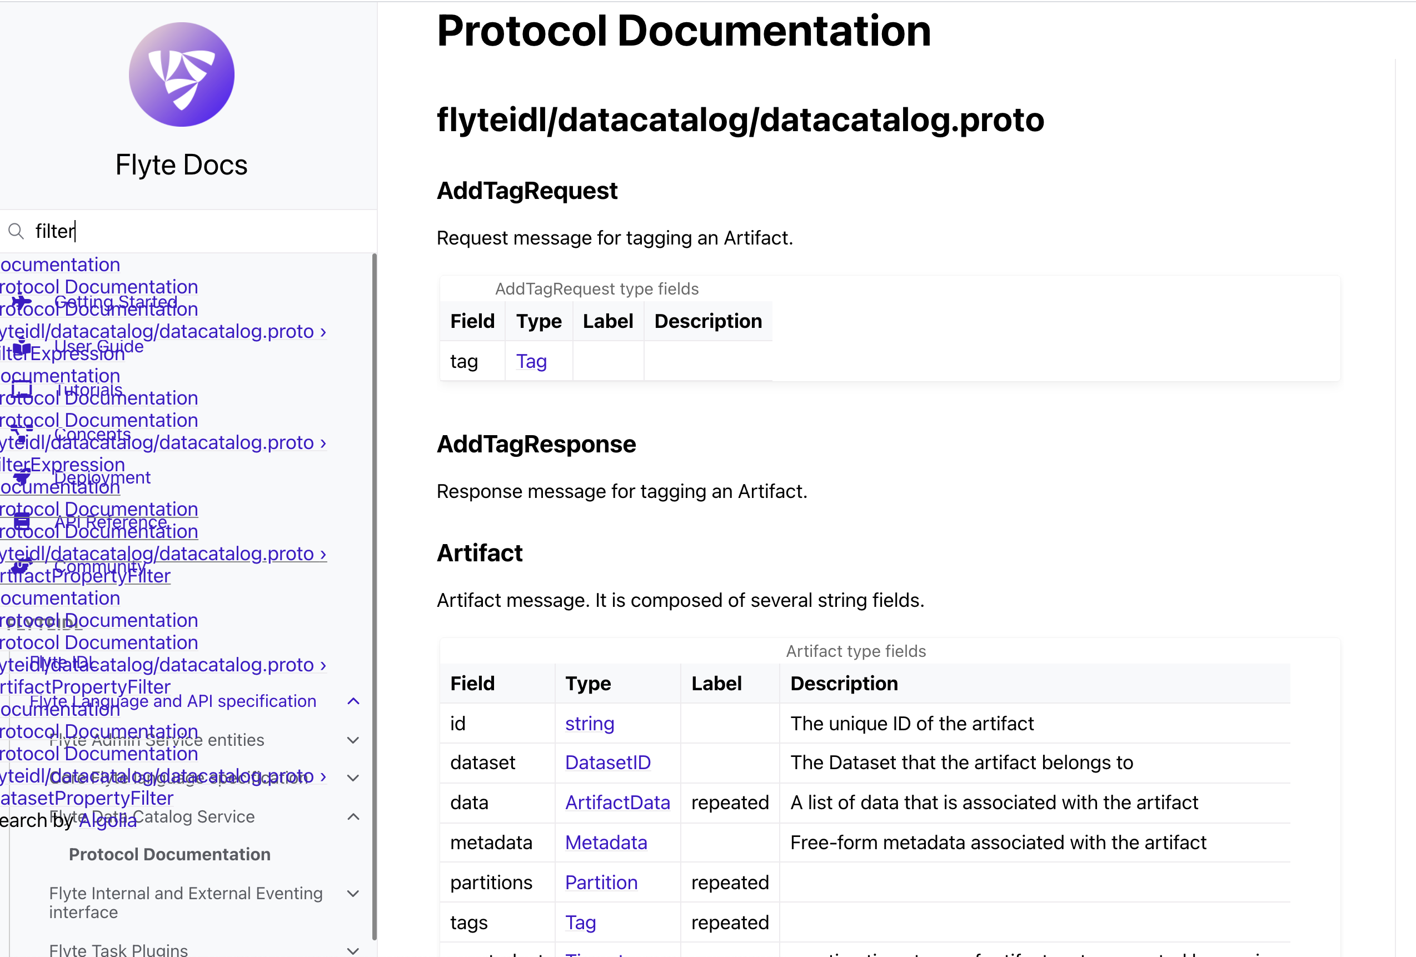Collapse the Flyte Data Catalog Service section
This screenshot has width=1416, height=957.
tap(352, 817)
